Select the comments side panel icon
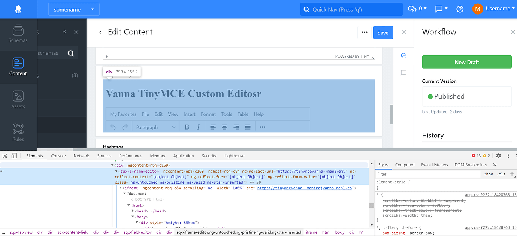The width and height of the screenshot is (517, 236). click(403, 73)
